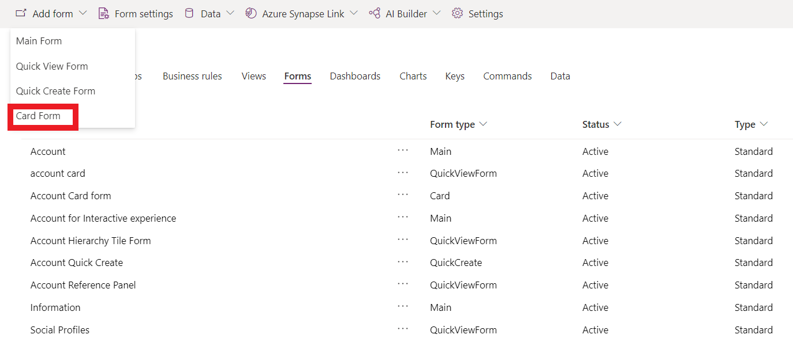Open Form settings icon
This screenshot has height=342, width=793.
pyautogui.click(x=104, y=13)
